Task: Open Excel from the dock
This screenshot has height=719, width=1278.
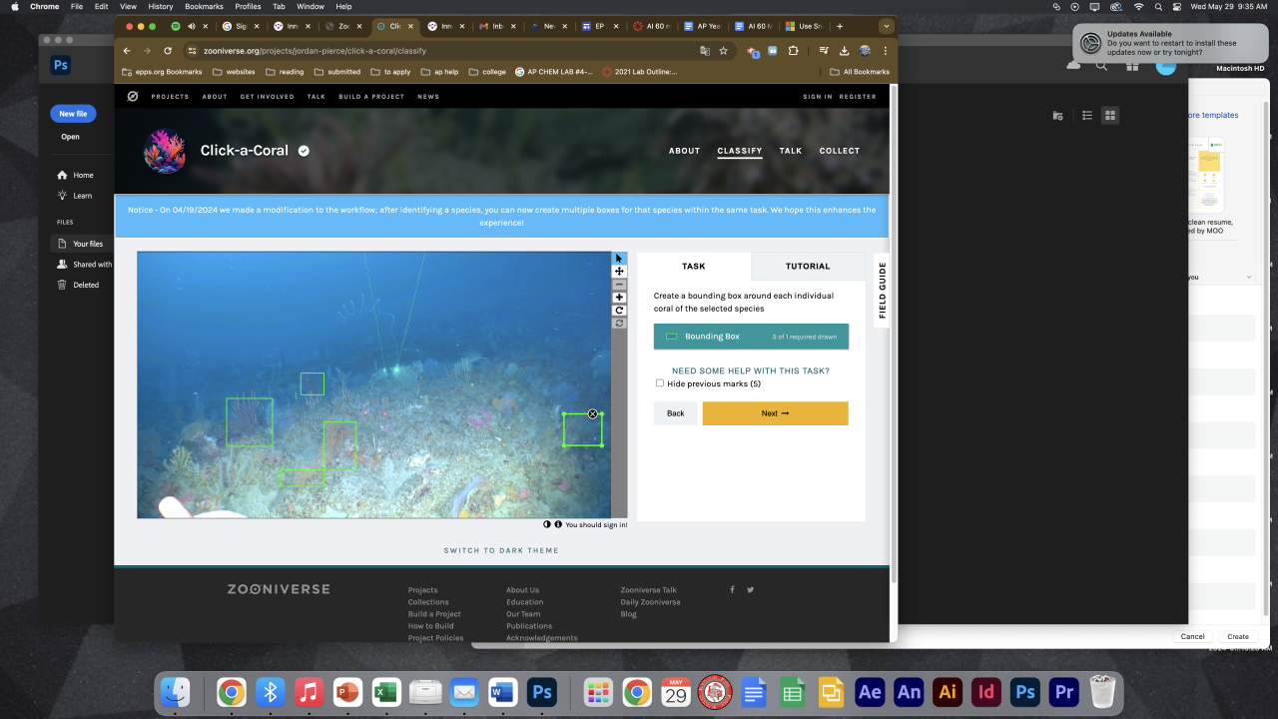Action: point(386,692)
